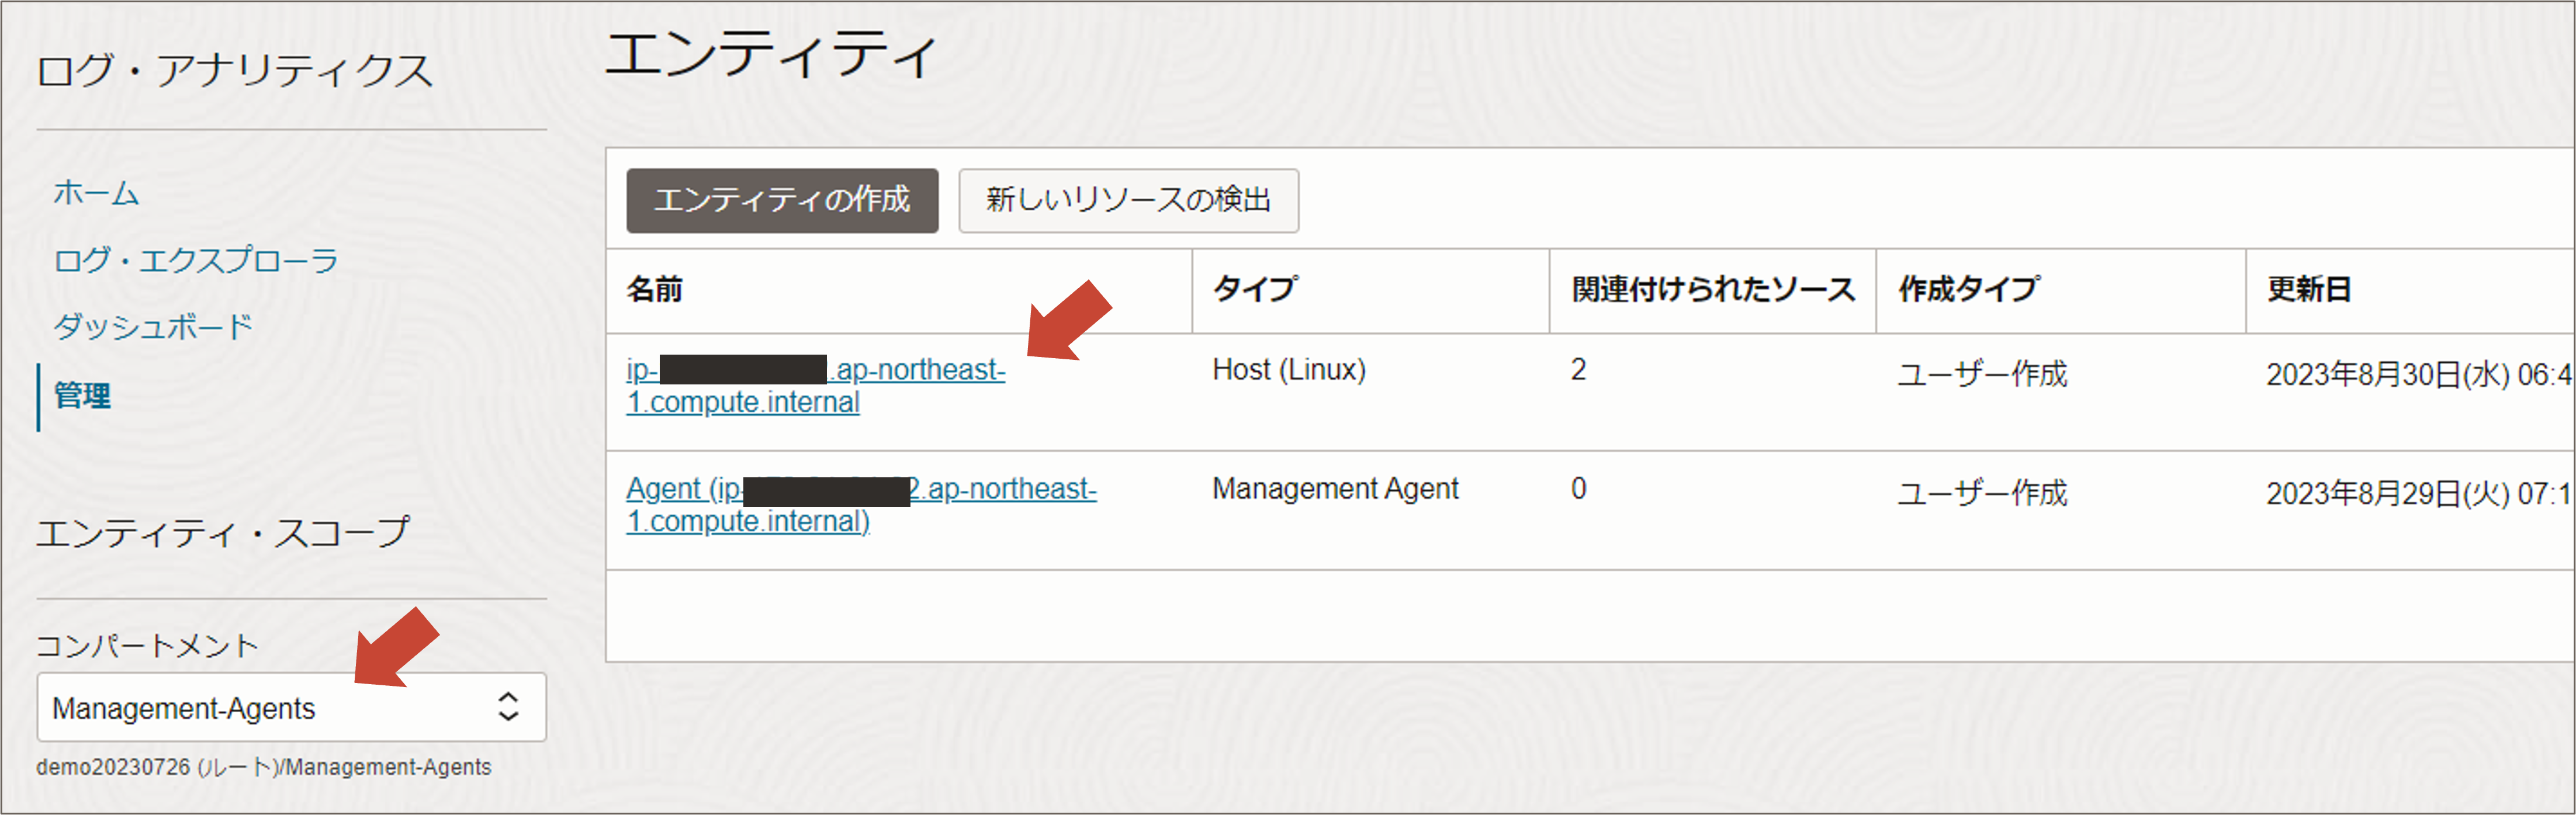This screenshot has width=2576, height=815.
Task: Click the compartment dropdown up-down chevron icon
Action: click(508, 707)
